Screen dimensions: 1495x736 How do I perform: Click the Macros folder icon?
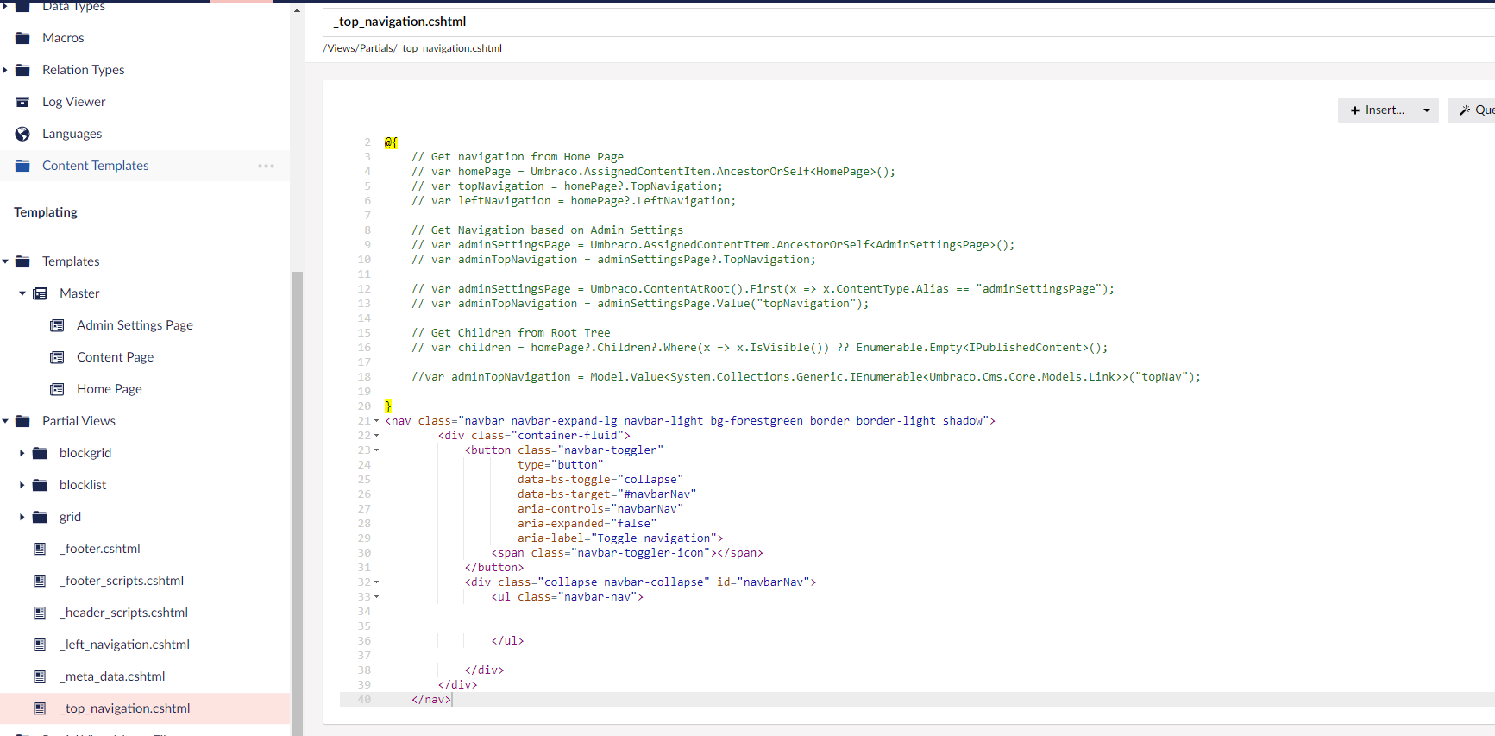click(x=22, y=38)
